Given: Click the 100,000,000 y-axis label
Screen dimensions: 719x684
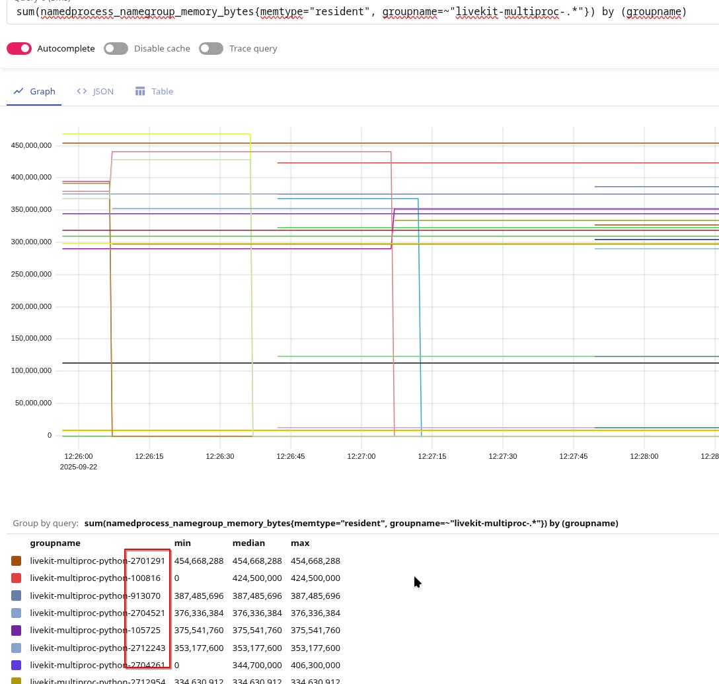Looking at the screenshot, I should pos(31,370).
